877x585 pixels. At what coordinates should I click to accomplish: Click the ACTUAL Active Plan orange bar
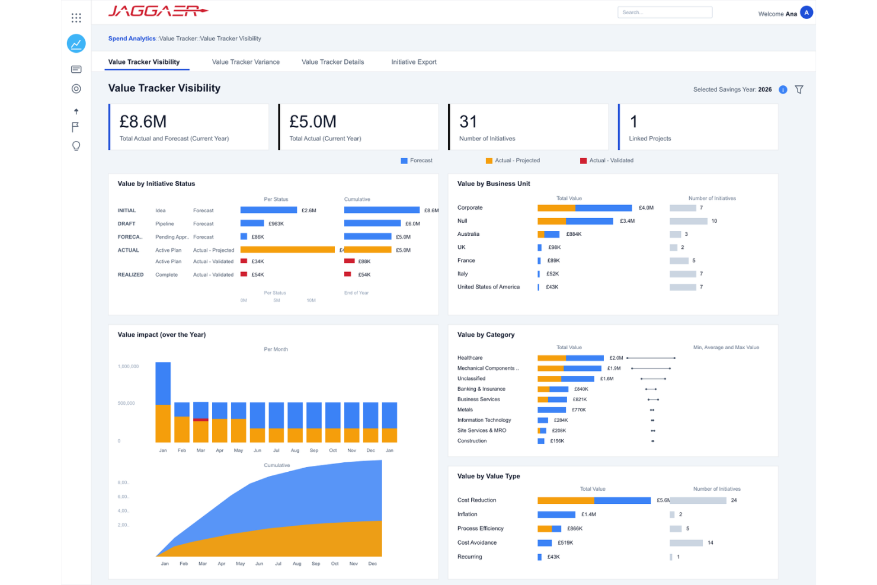287,250
